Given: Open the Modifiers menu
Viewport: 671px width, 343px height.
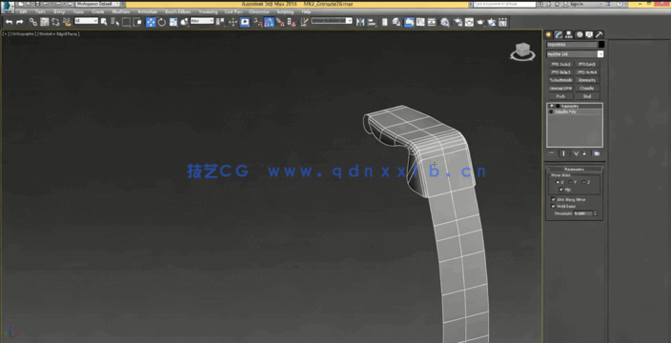Looking at the screenshot, I should (x=121, y=11).
